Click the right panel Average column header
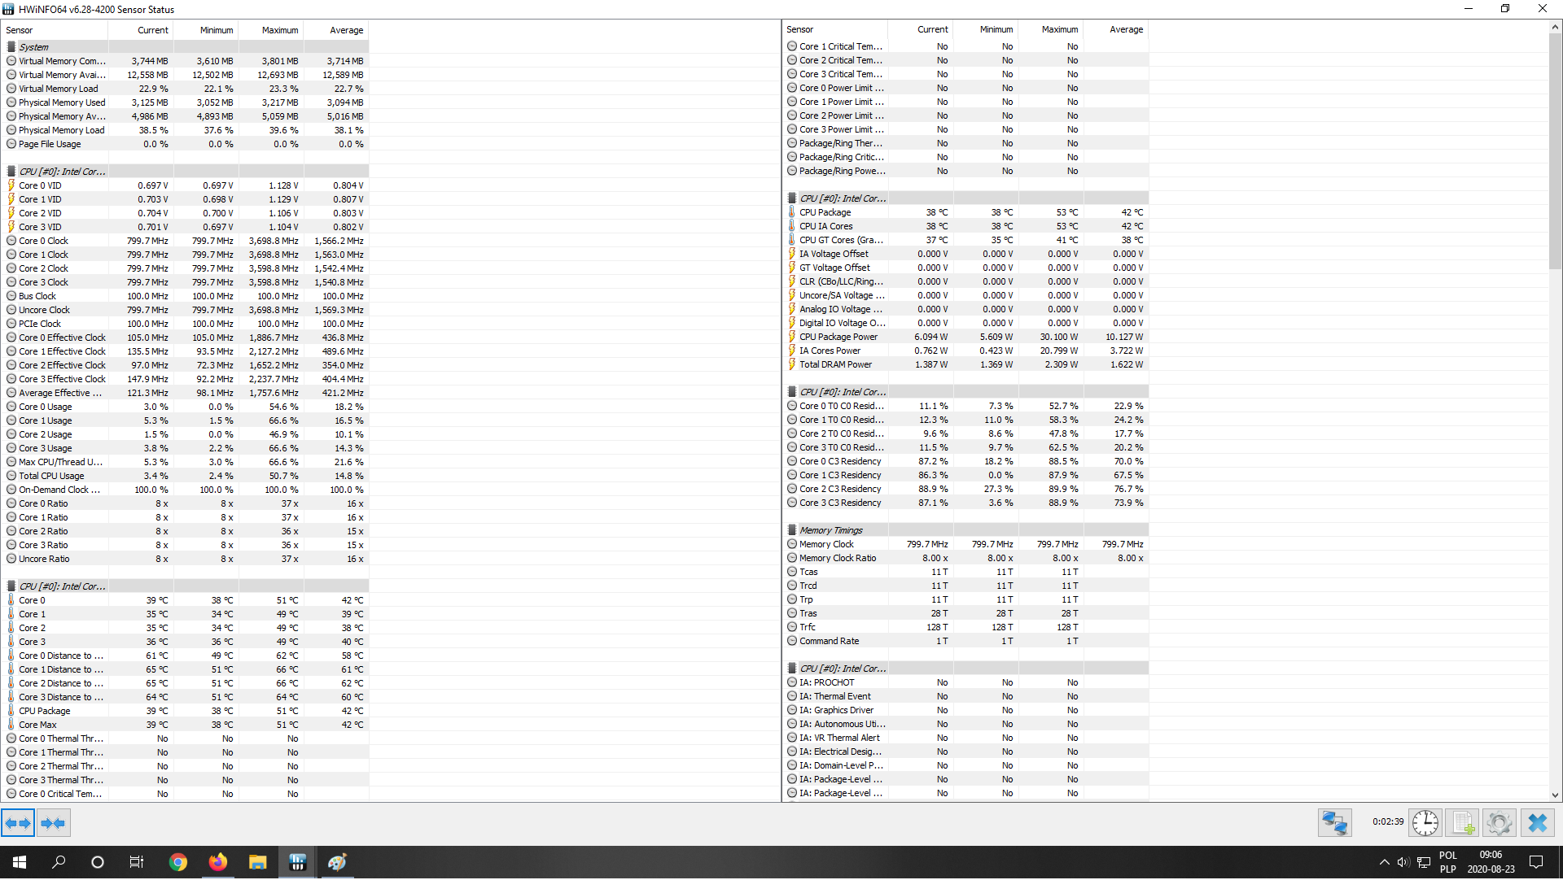1563x880 pixels. tap(1115, 29)
